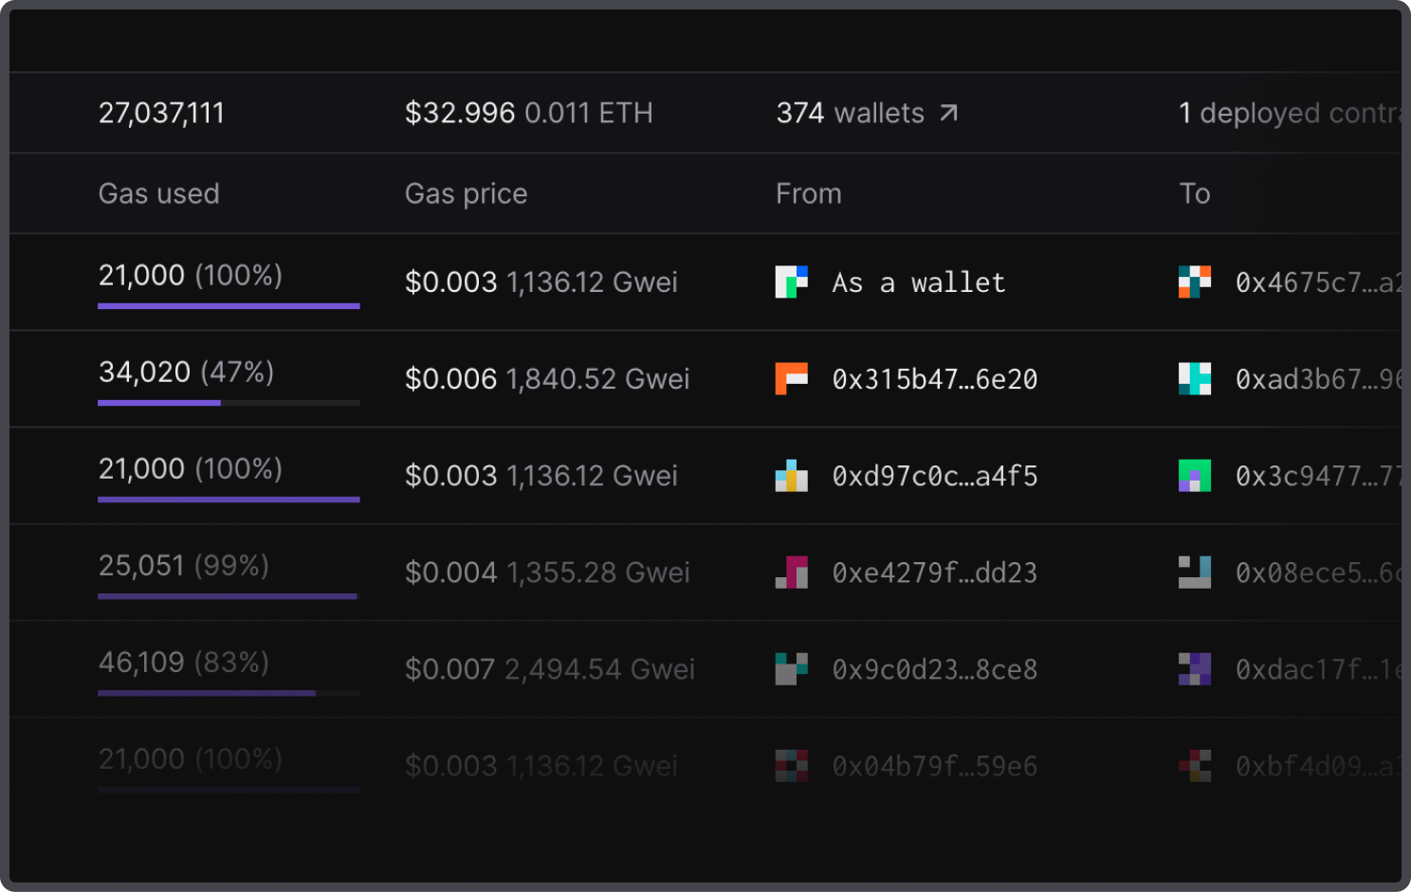Click the purple identicon for 0xdac17f address
The height and width of the screenshot is (892, 1411).
tap(1194, 669)
